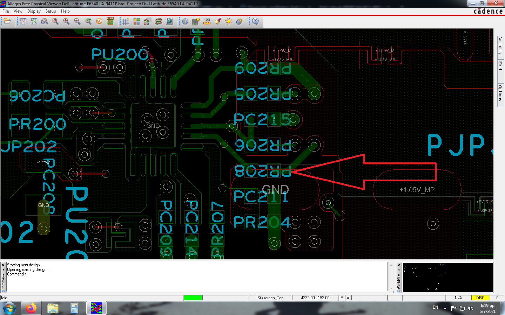The image size is (505, 315).
Task: Select the Measure ruler tool
Action: click(x=207, y=21)
